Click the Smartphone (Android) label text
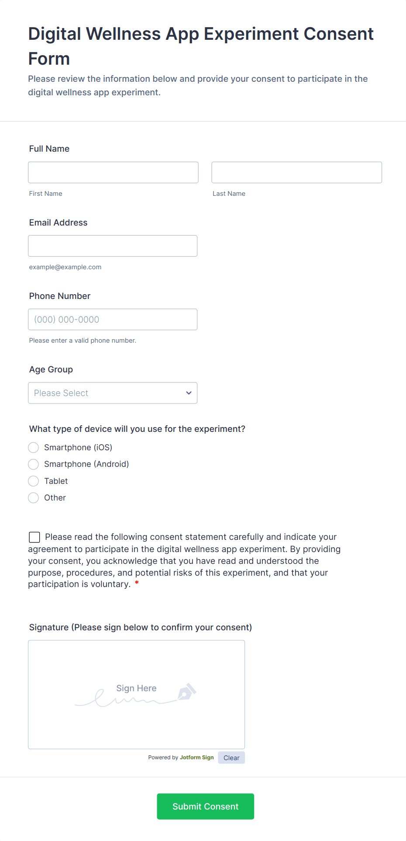The image size is (406, 841). pos(86,464)
